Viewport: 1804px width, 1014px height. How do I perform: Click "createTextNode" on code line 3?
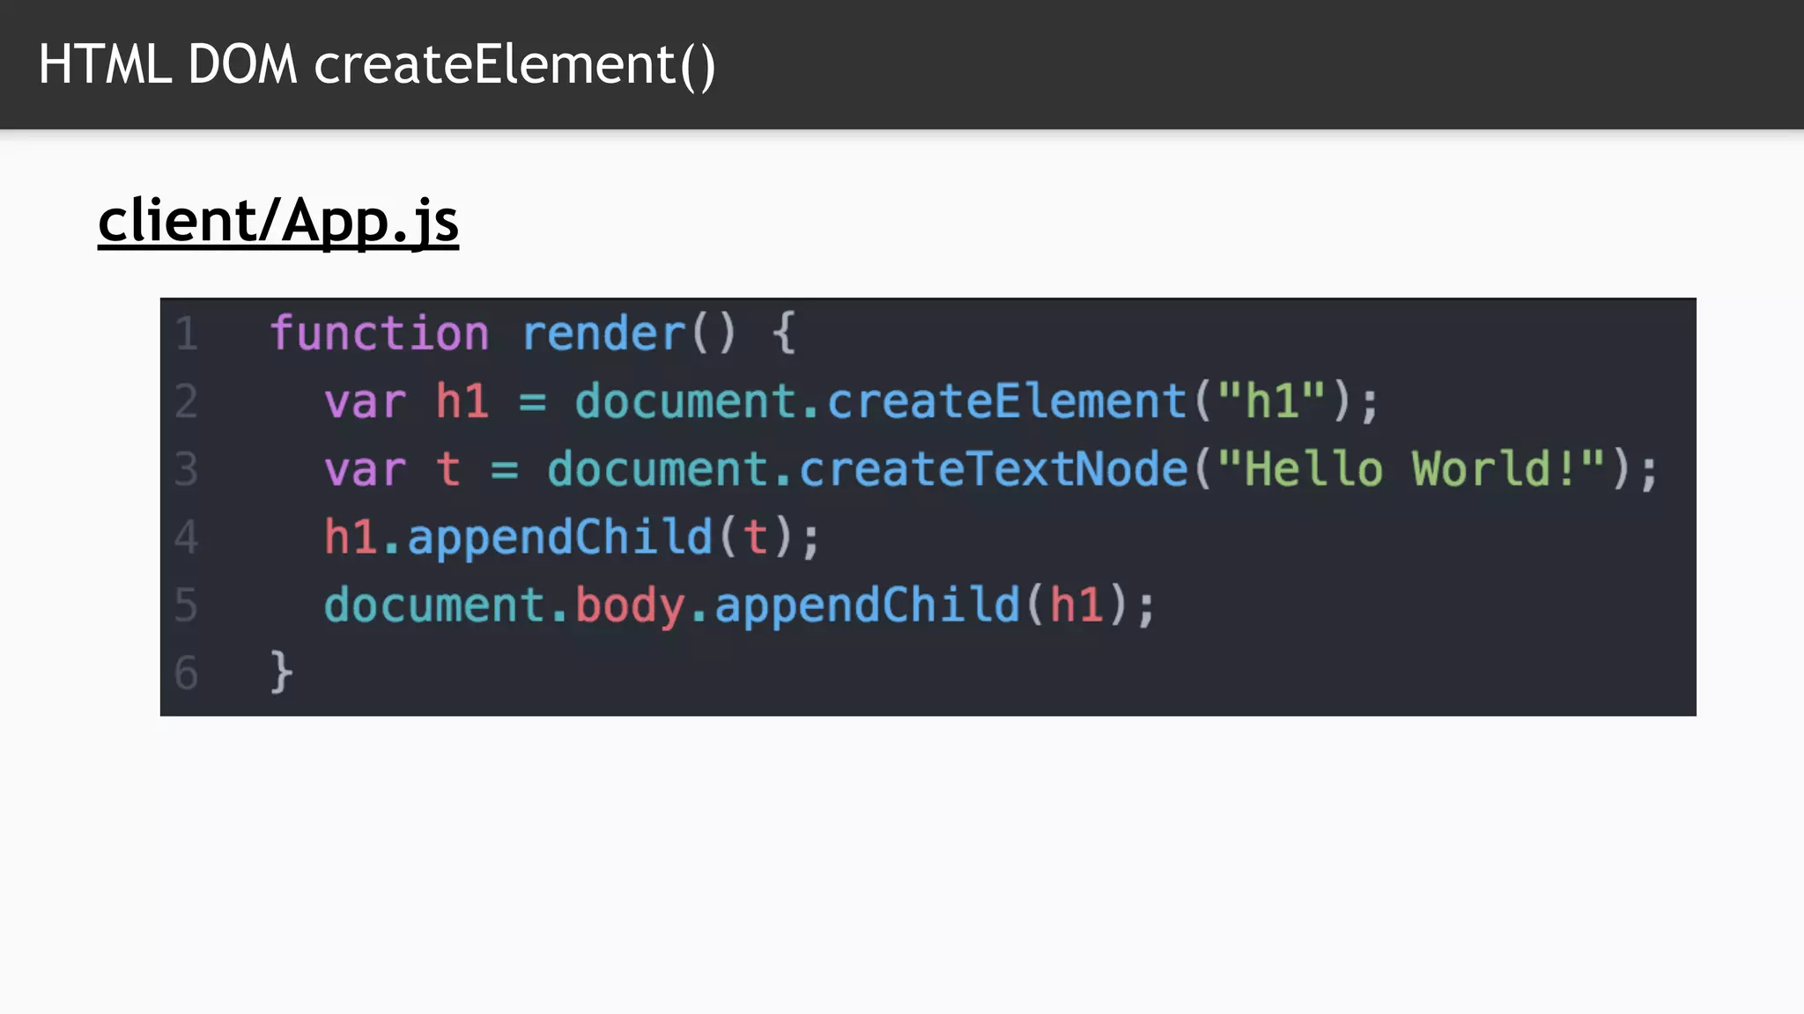point(994,469)
